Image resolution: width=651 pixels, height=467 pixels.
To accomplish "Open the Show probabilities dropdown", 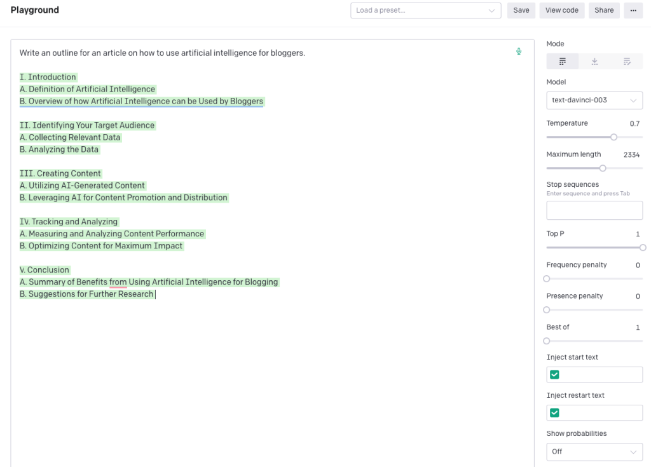I will click(x=594, y=452).
